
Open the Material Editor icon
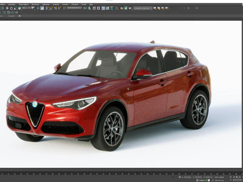[x=116, y=8]
